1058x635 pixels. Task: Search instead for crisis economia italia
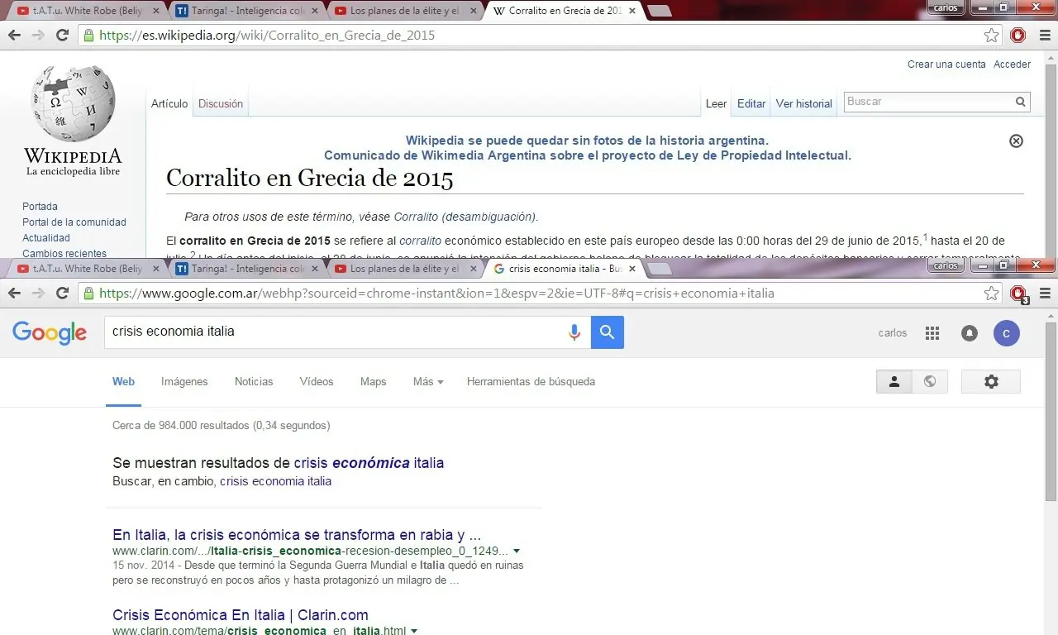click(275, 481)
